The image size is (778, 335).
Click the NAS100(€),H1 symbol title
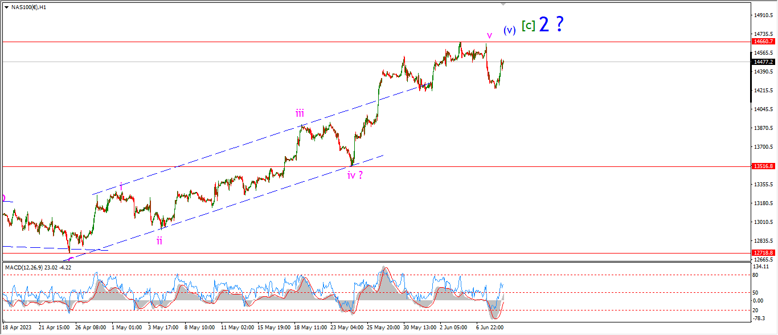point(29,7)
